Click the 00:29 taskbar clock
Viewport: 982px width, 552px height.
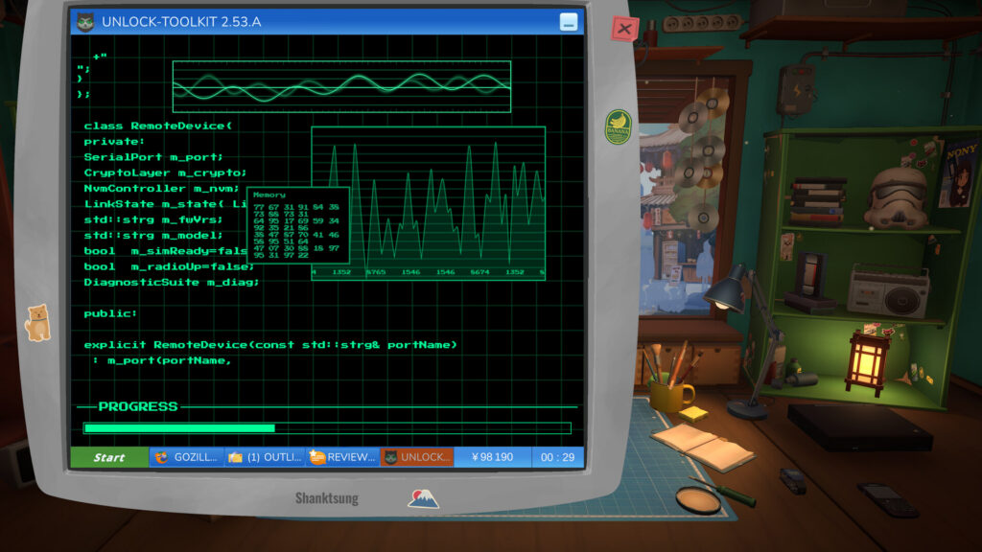(557, 457)
